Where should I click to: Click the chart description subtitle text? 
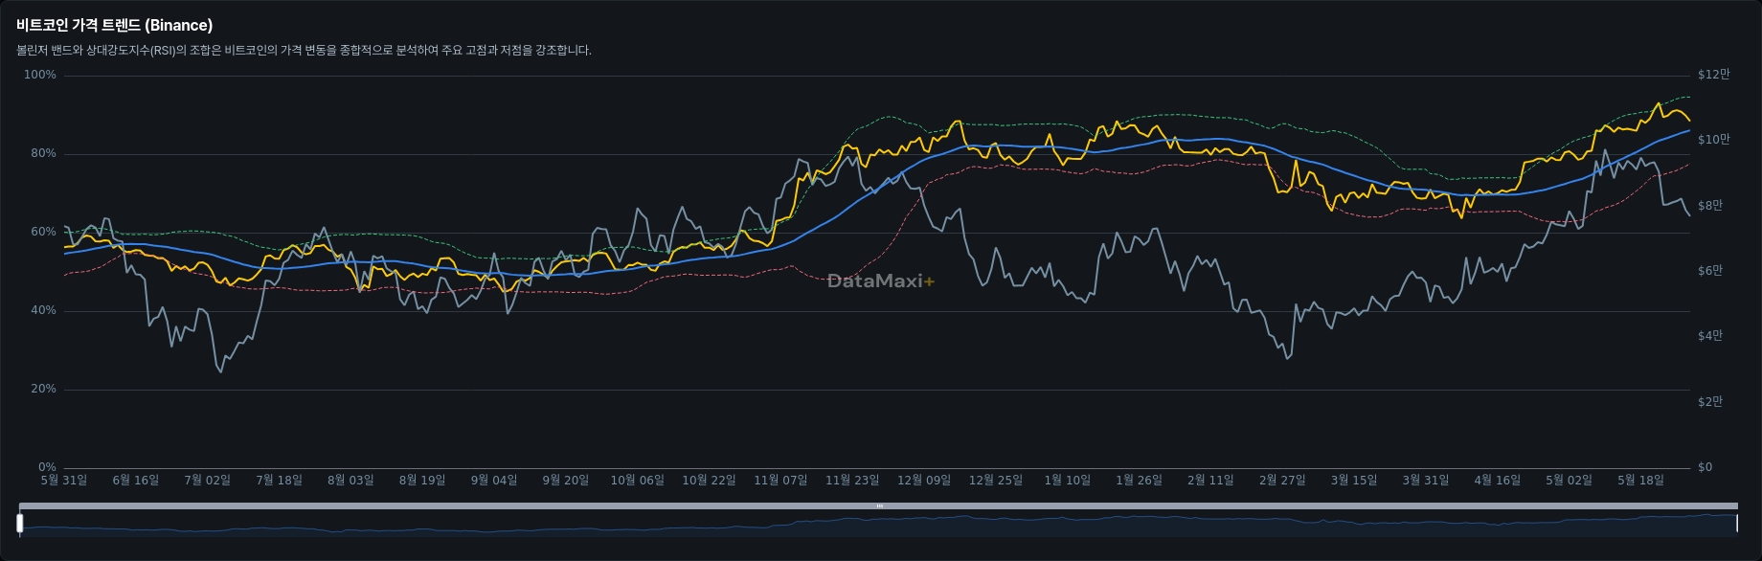[x=304, y=51]
